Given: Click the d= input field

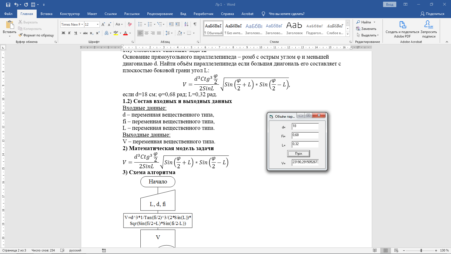Looking at the screenshot, I should pyautogui.click(x=305, y=126).
